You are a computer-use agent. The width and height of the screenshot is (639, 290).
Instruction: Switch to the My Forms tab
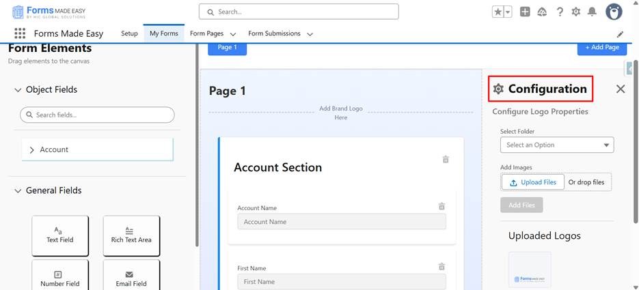pyautogui.click(x=163, y=33)
